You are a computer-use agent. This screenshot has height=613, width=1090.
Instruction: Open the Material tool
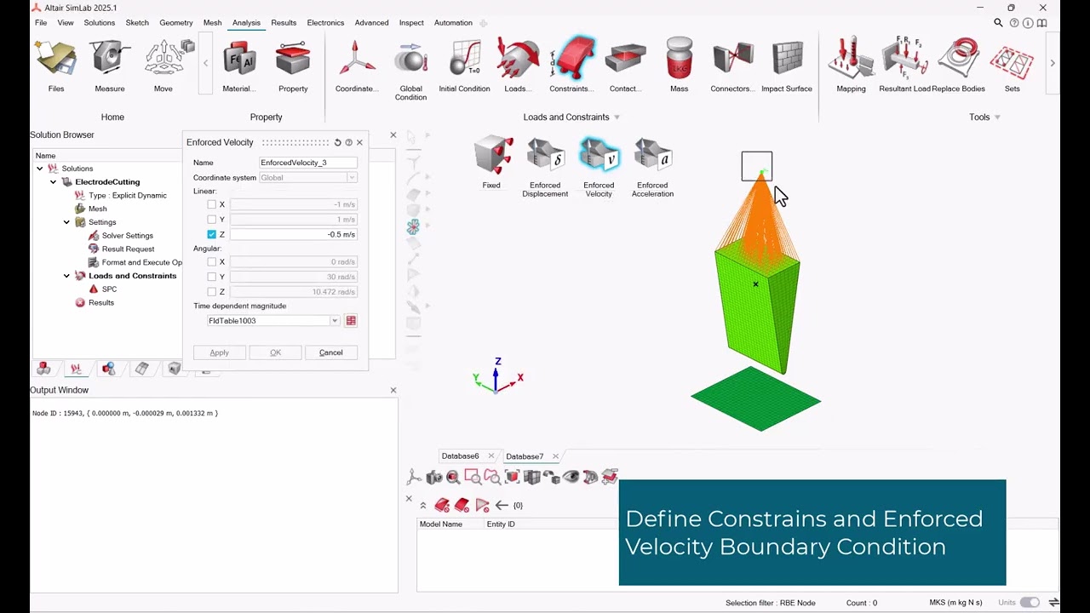238,66
